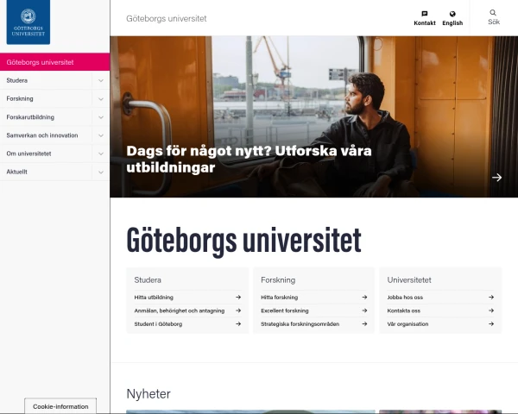518x414 pixels.
Task: Click the arrow next to Vår organisation
Action: coord(491,324)
